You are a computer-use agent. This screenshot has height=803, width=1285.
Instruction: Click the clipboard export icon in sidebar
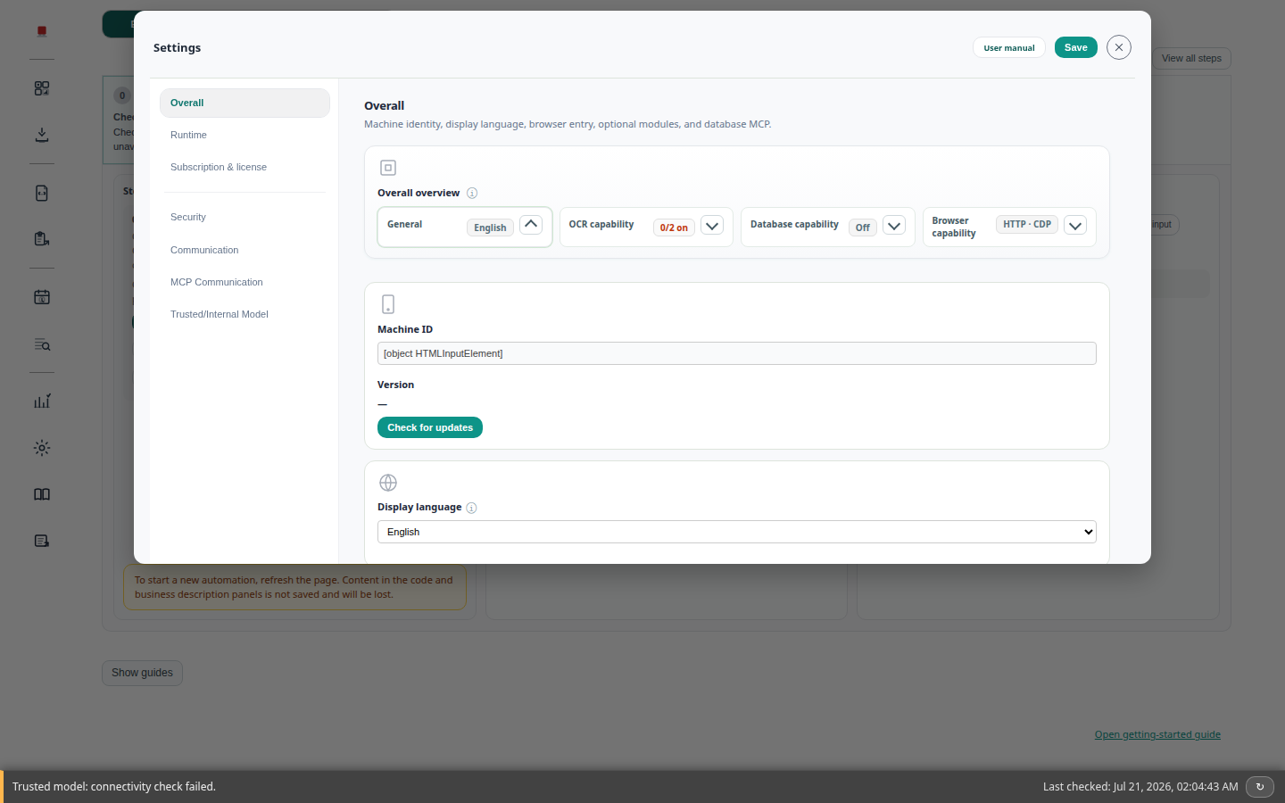pos(42,239)
